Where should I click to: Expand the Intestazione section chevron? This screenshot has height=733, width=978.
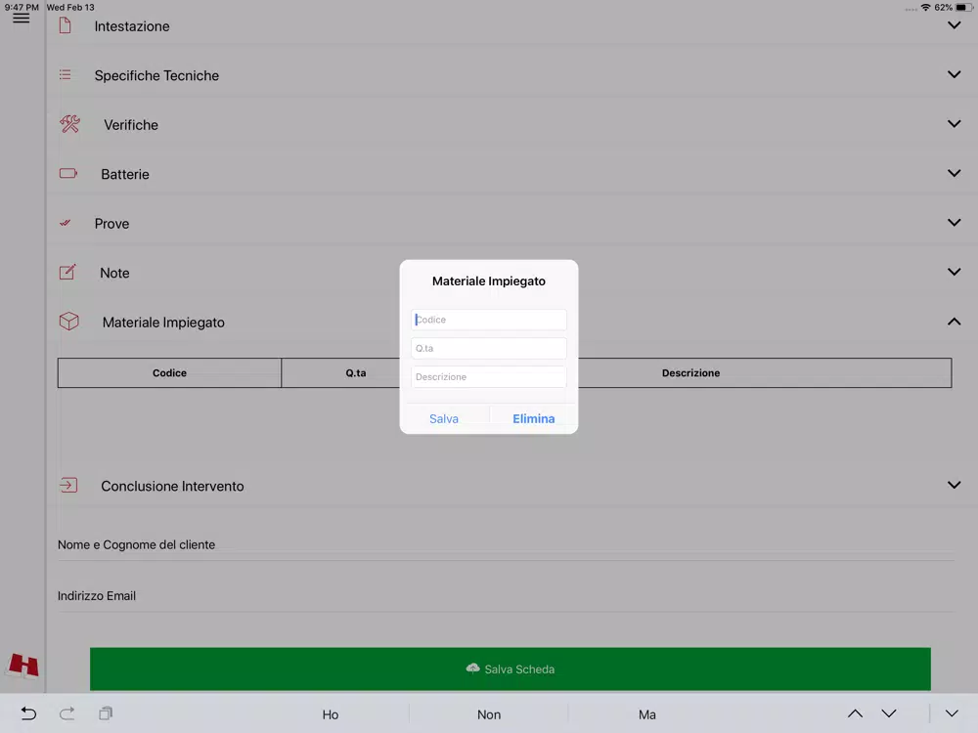[x=954, y=25]
